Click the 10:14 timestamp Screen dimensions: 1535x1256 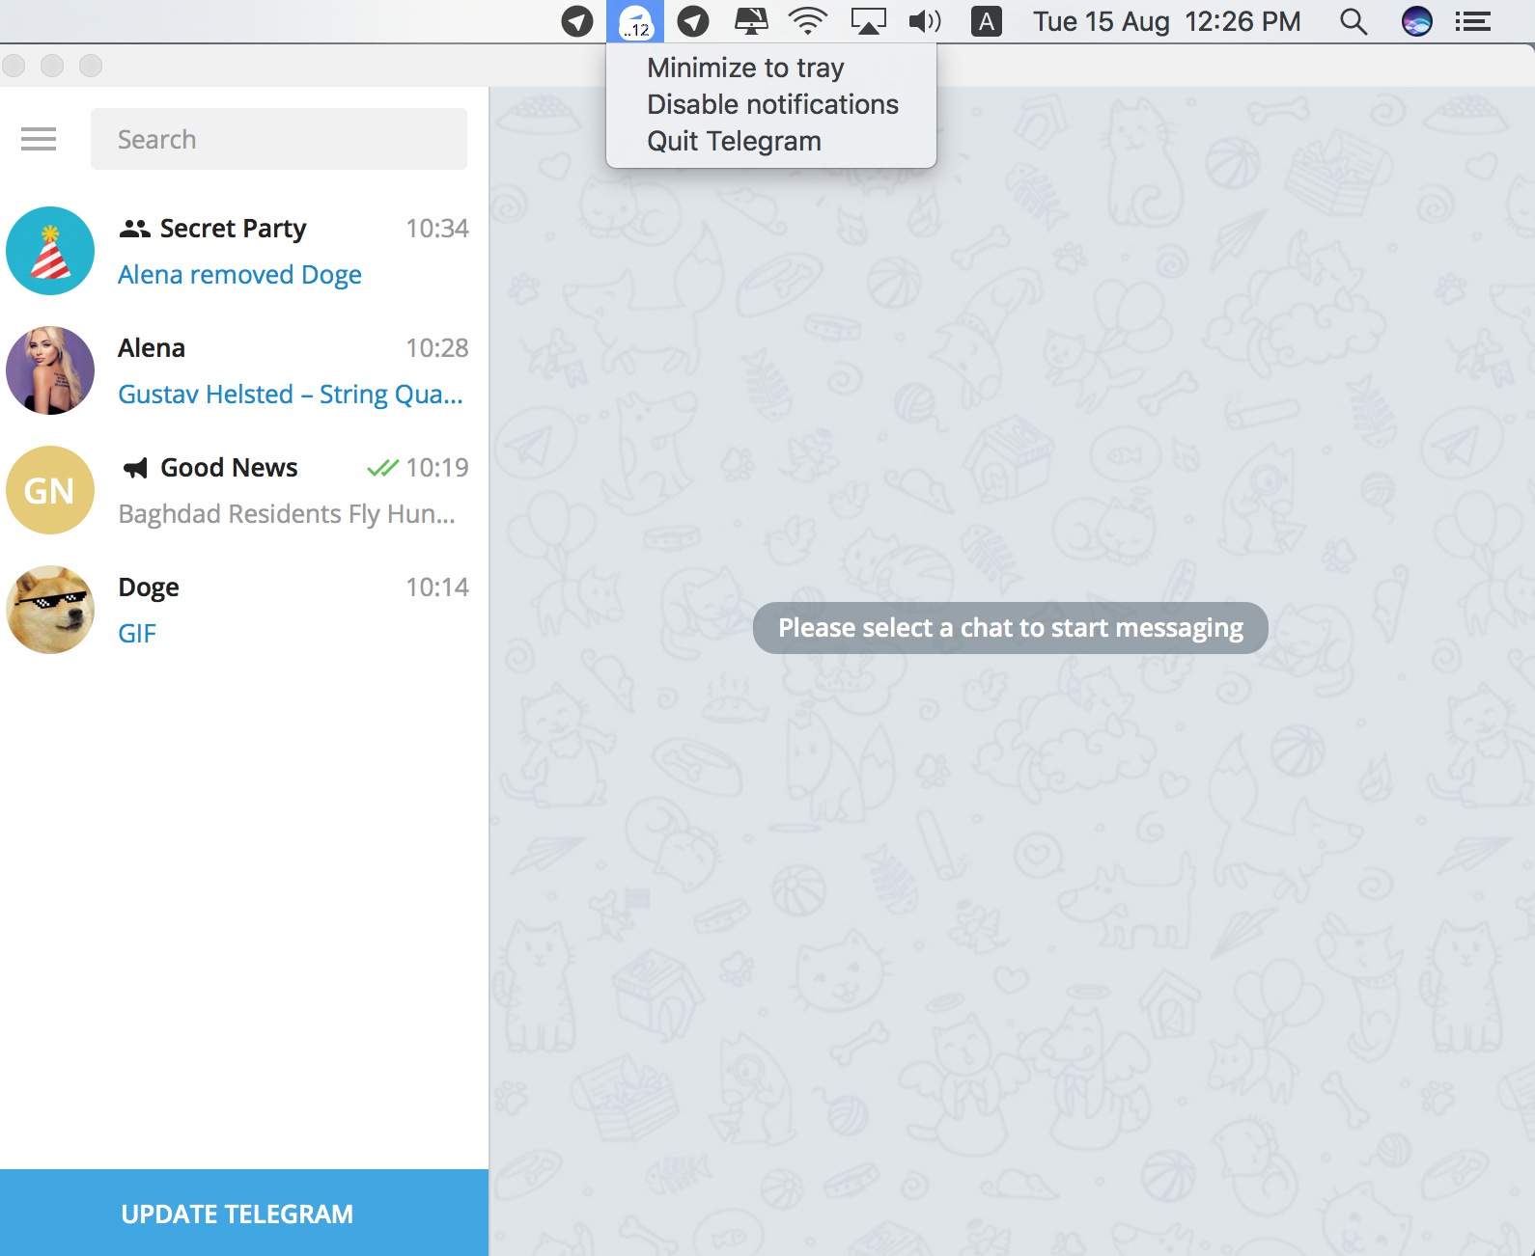click(437, 587)
